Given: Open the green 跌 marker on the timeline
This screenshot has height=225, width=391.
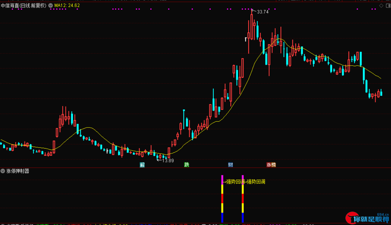Looking at the screenshot, I should [x=187, y=165].
